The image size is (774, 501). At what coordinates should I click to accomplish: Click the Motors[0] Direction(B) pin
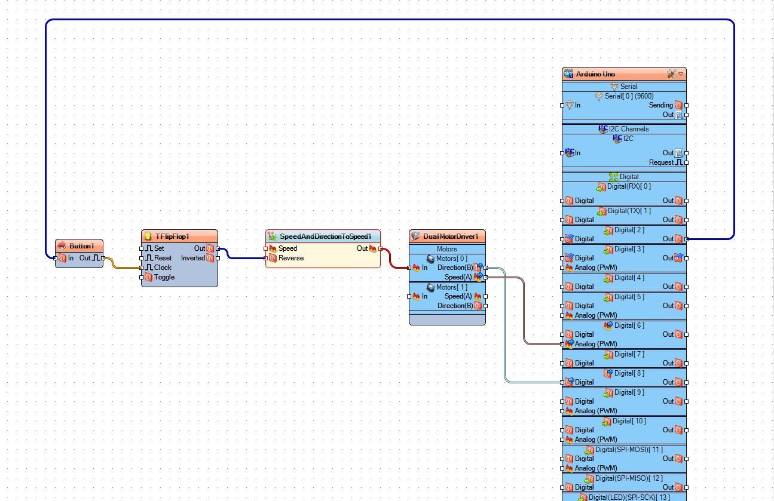pos(486,268)
